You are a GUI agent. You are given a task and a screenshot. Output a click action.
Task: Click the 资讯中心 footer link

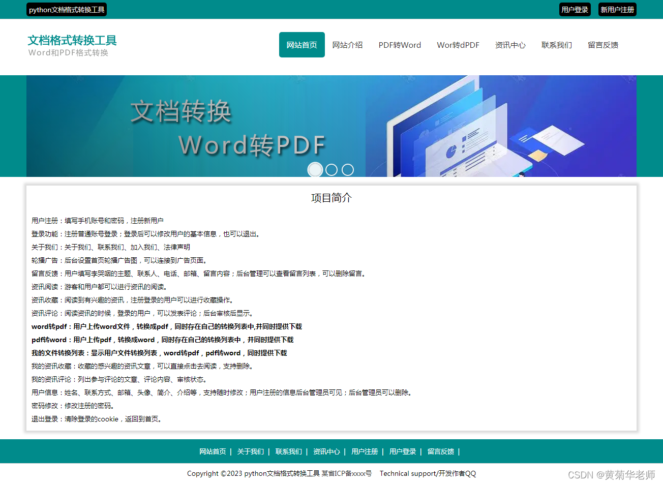(326, 451)
